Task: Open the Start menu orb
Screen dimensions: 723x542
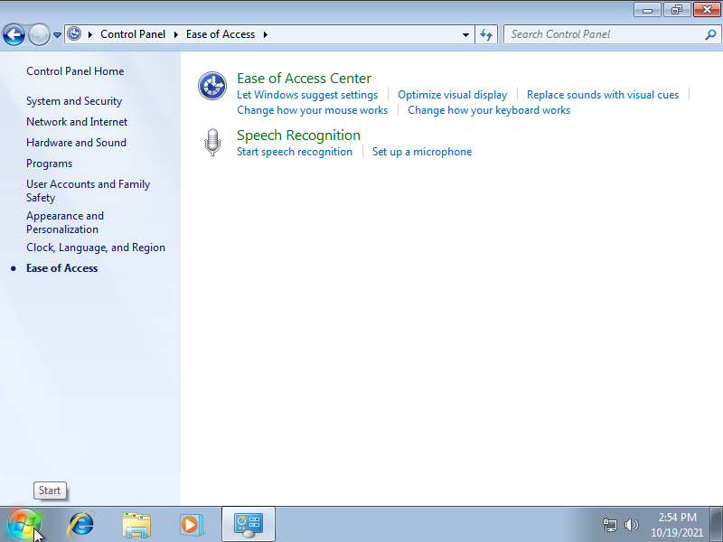Action: click(x=23, y=524)
